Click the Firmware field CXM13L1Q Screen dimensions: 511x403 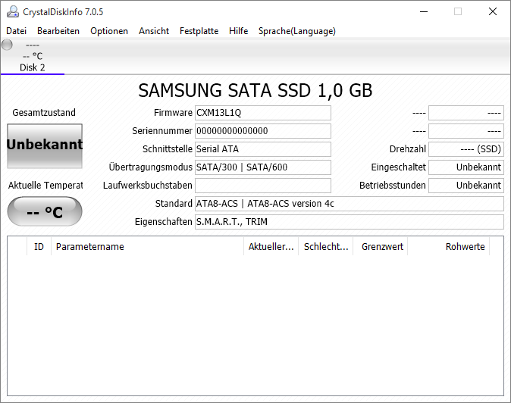(263, 113)
